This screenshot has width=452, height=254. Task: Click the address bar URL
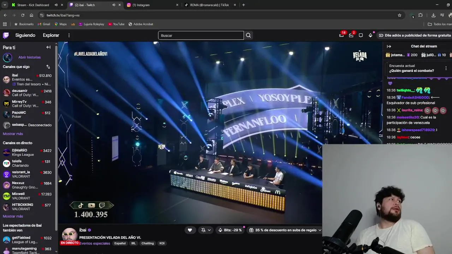pyautogui.click(x=63, y=15)
